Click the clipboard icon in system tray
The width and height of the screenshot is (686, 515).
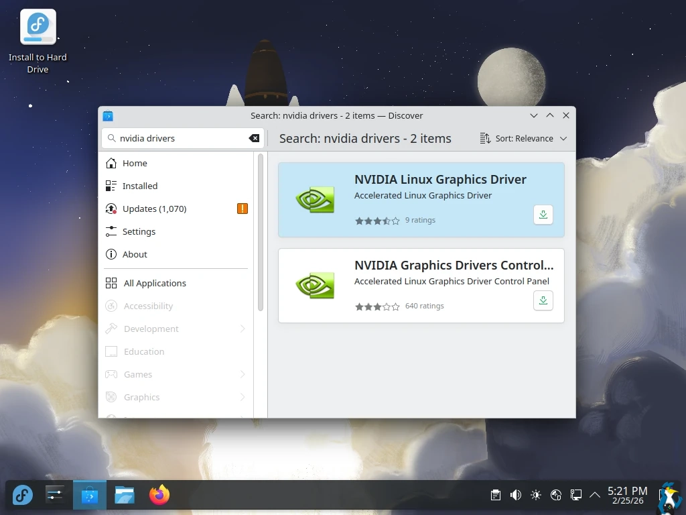coord(495,496)
